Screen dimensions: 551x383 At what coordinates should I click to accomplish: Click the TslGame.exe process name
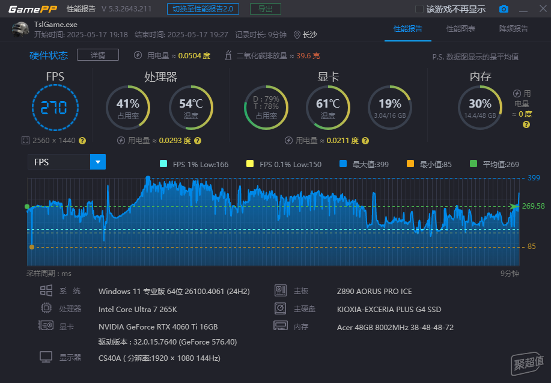(55, 25)
